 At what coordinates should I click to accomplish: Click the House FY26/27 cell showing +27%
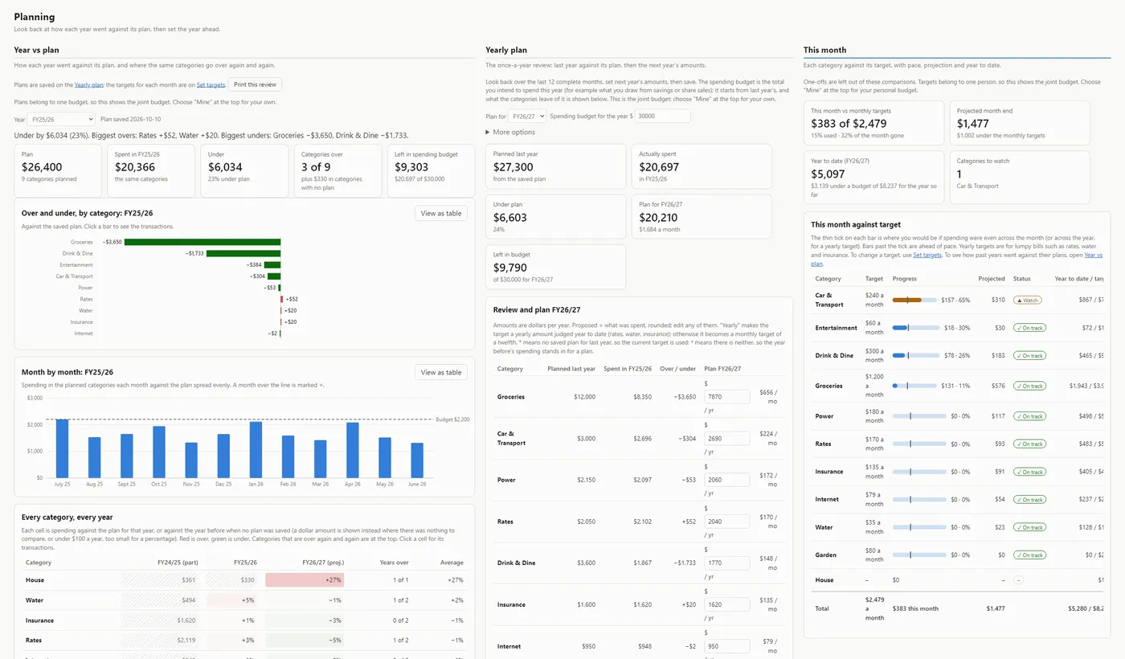(305, 580)
